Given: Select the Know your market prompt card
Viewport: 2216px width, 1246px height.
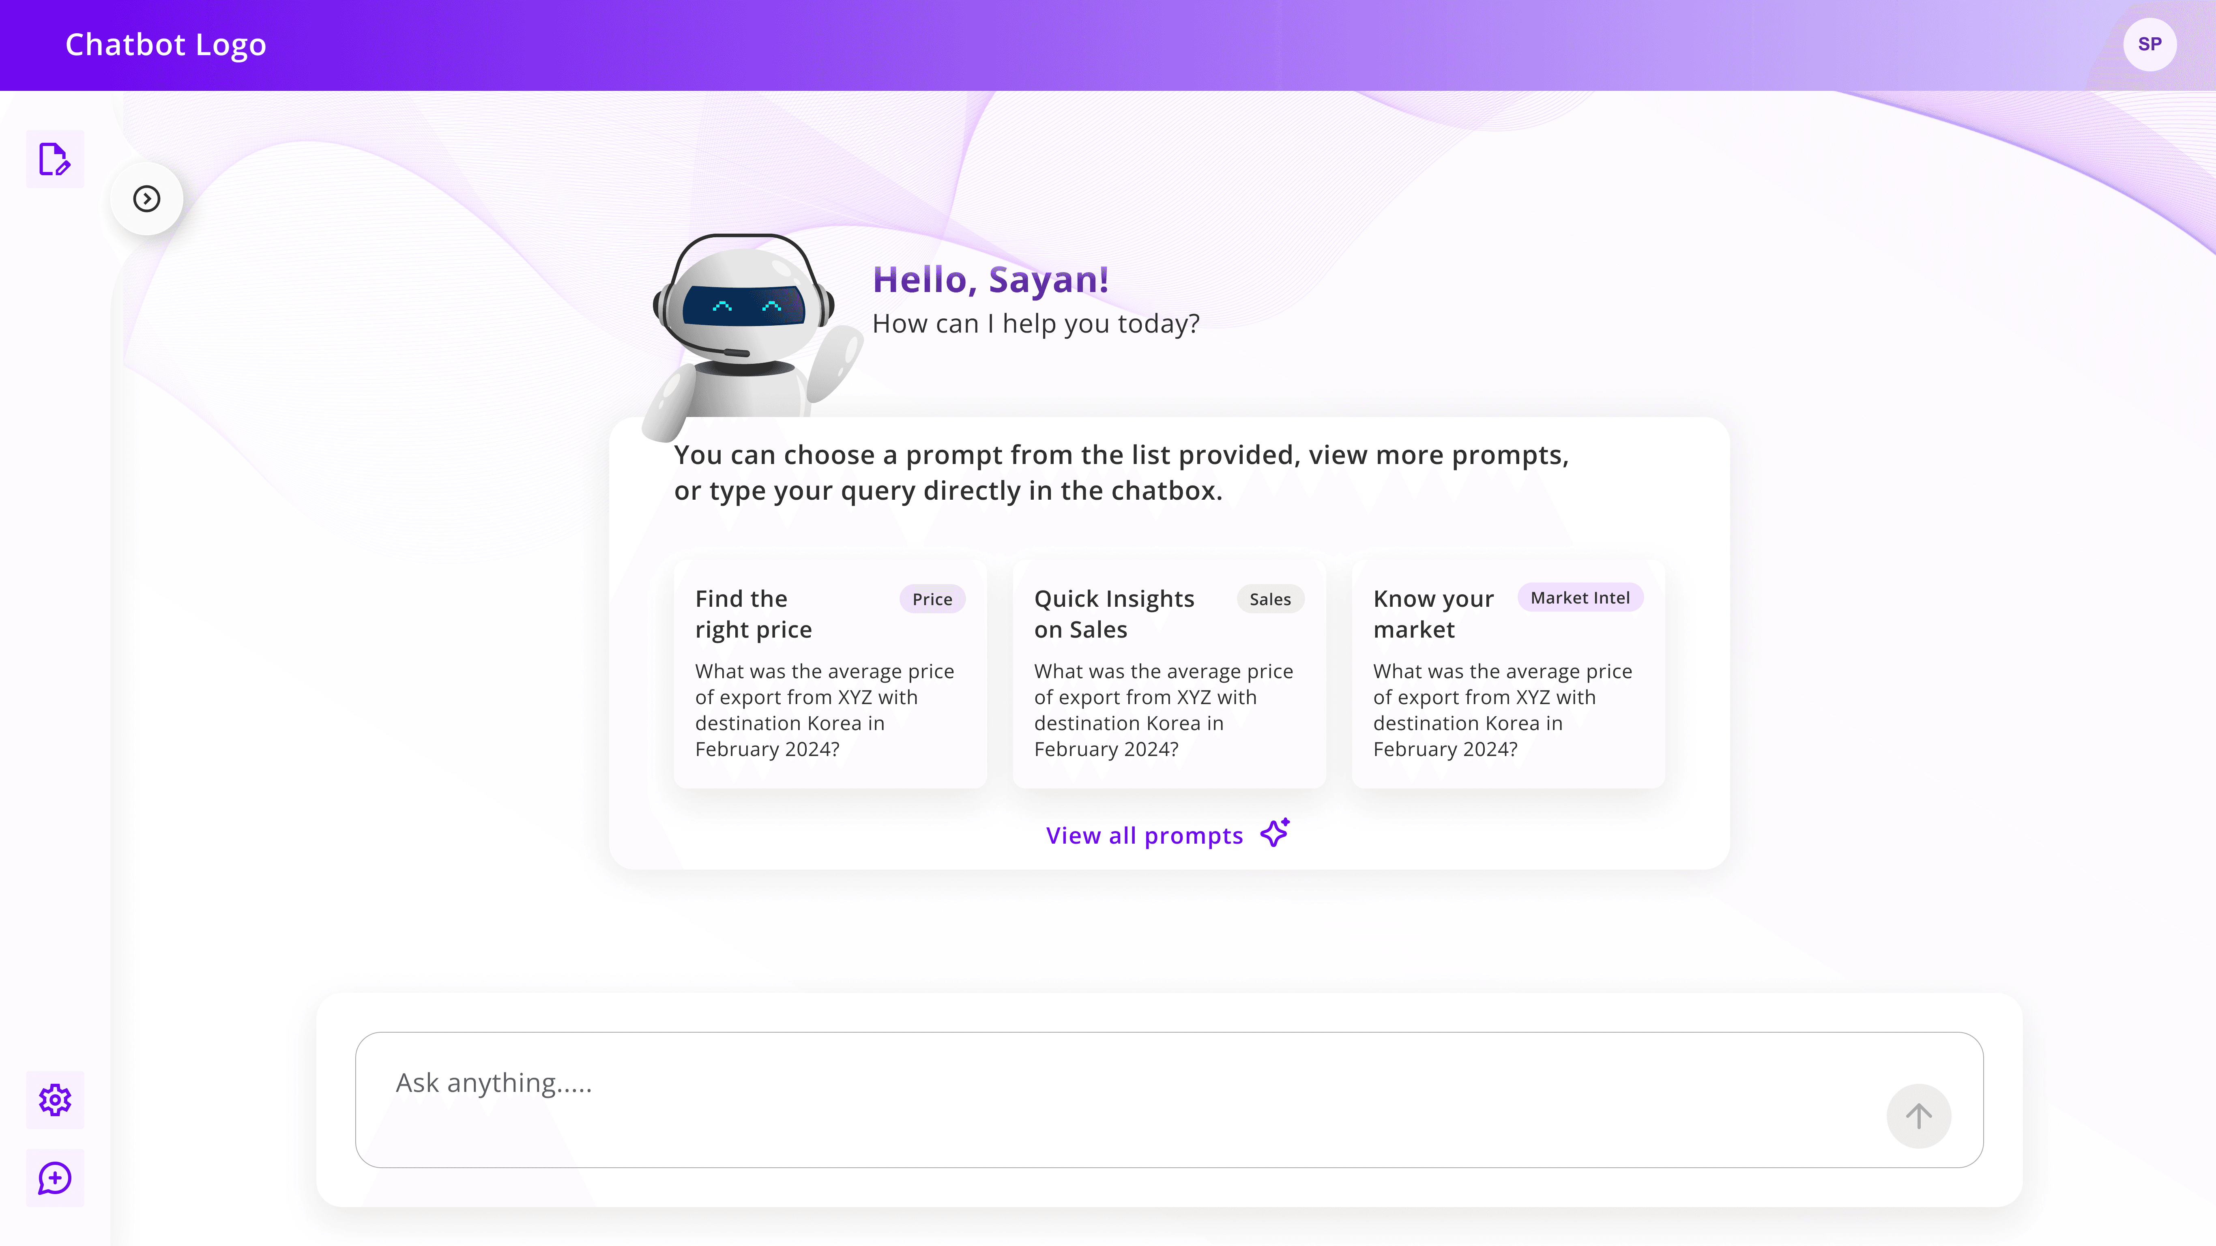Looking at the screenshot, I should (x=1507, y=674).
